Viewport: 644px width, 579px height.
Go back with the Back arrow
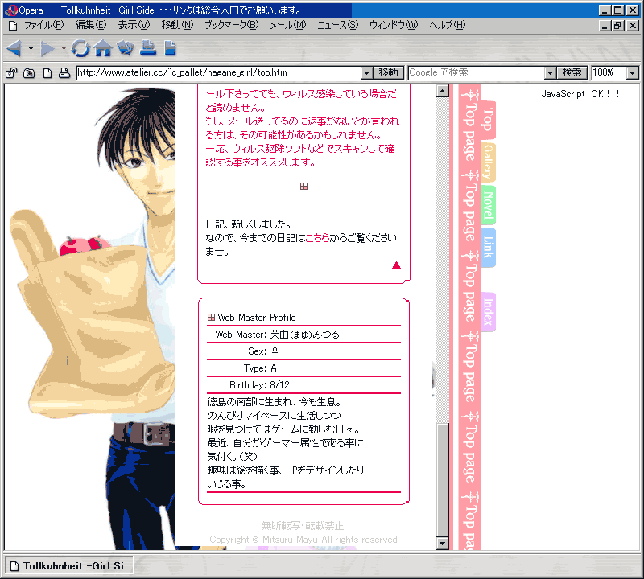[x=14, y=49]
